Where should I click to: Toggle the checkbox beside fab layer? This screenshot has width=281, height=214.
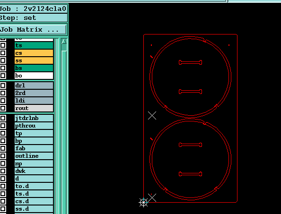coord(3,148)
